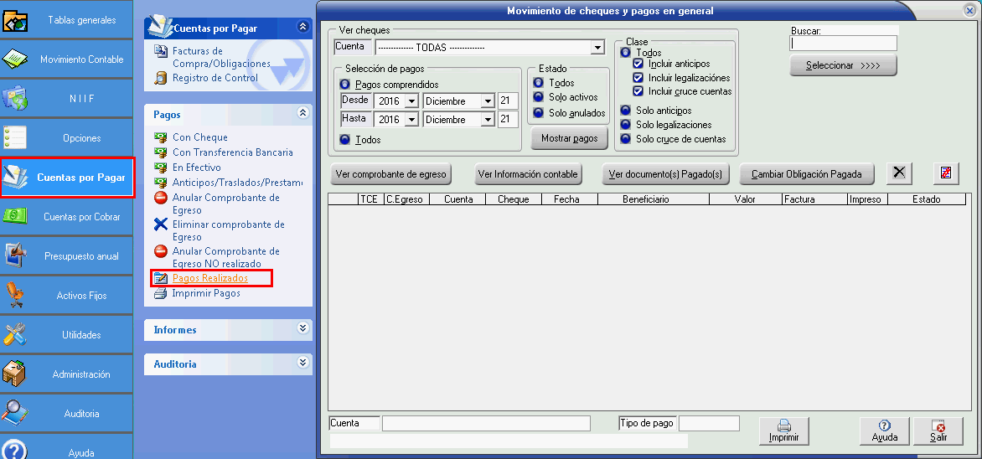The width and height of the screenshot is (982, 459).
Task: Open Presupuesto anual module
Action: 67,256
